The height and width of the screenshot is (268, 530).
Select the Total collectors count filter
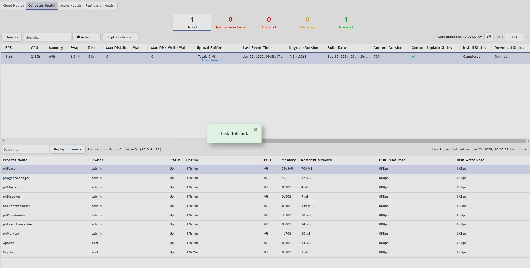tap(192, 23)
